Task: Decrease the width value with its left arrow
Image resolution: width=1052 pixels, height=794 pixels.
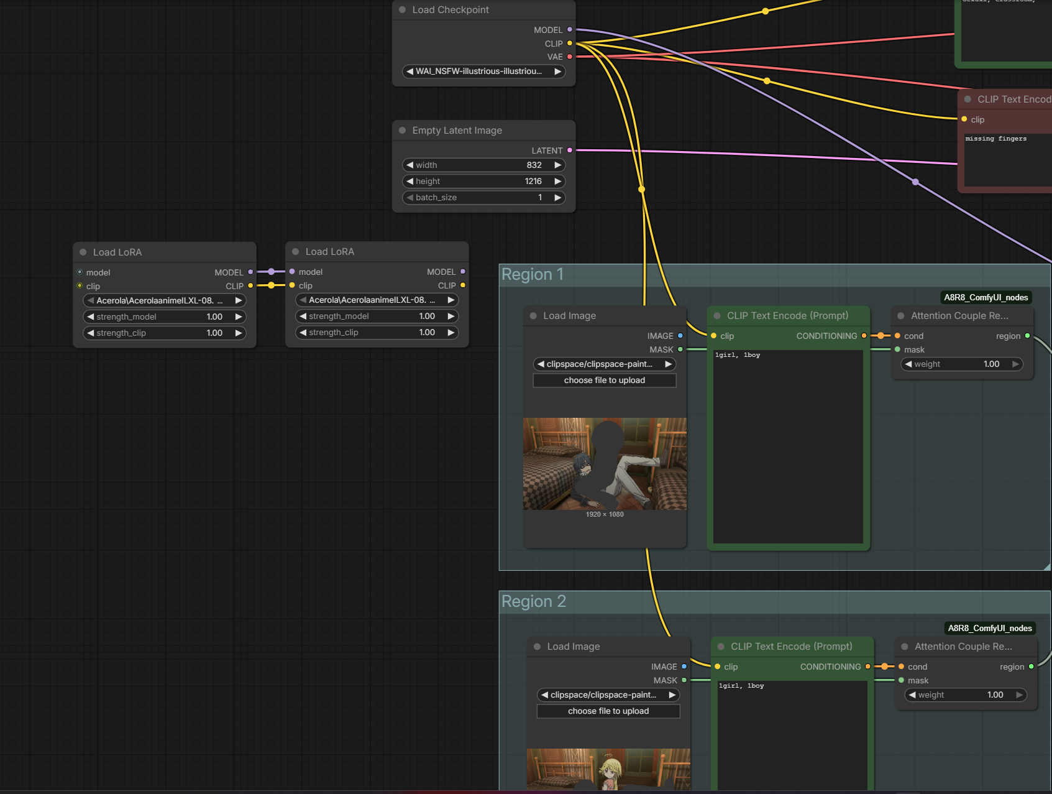Action: click(410, 165)
